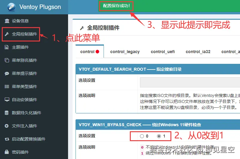Open the 密码插件 menu

pyautogui.click(x=34, y=152)
